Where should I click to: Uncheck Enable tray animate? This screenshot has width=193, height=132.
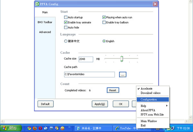tap(66, 22)
